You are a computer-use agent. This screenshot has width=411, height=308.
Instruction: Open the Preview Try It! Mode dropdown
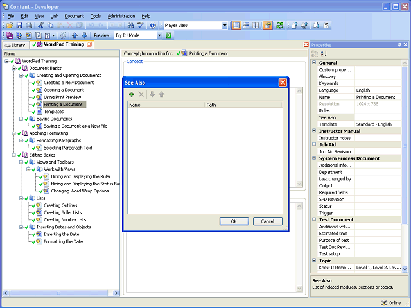tap(159, 35)
